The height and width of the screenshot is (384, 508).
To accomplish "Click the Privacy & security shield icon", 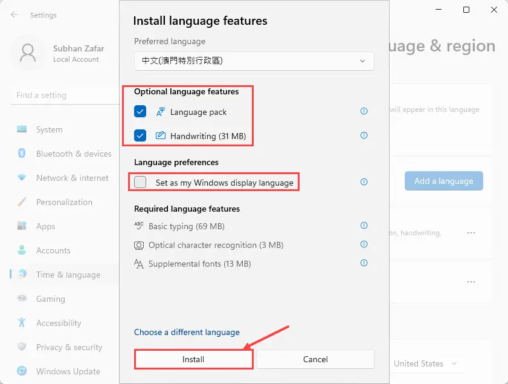I will [22, 347].
